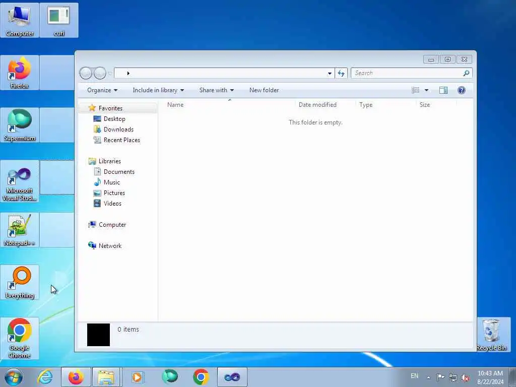516x387 pixels.
Task: Open the Music library
Action: [111, 182]
